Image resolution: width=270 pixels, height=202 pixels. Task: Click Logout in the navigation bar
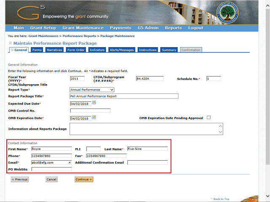click(x=196, y=28)
